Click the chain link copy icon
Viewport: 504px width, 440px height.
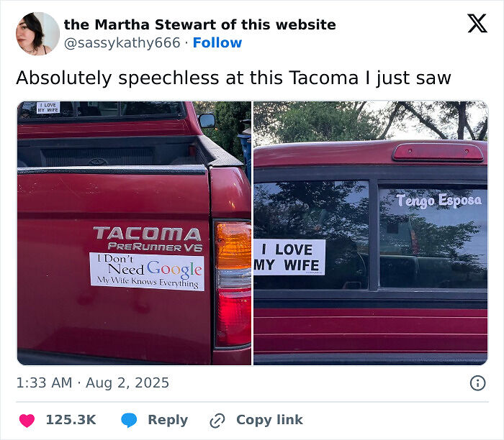217,421
